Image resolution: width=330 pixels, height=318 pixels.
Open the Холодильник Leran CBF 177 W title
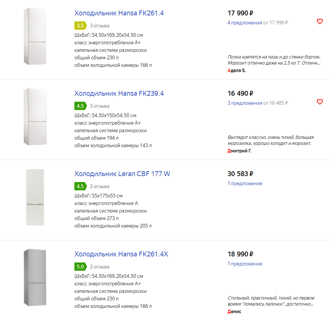(x=122, y=174)
